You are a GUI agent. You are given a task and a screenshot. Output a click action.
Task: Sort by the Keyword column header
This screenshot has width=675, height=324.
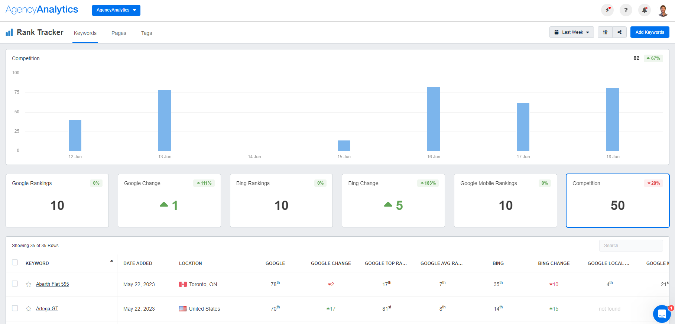click(x=37, y=263)
